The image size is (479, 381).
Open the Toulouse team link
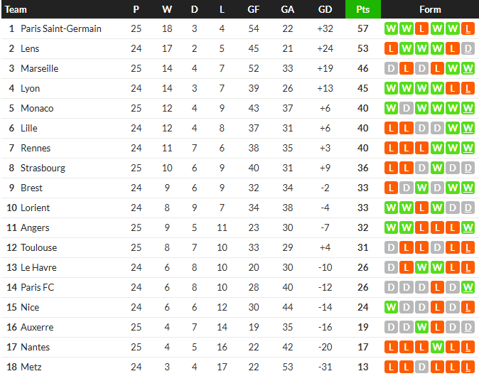click(x=38, y=247)
